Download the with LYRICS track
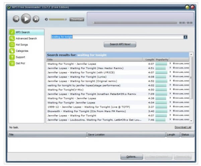Image resolution: width=201 pixels, height=166 pixels. coord(181,72)
